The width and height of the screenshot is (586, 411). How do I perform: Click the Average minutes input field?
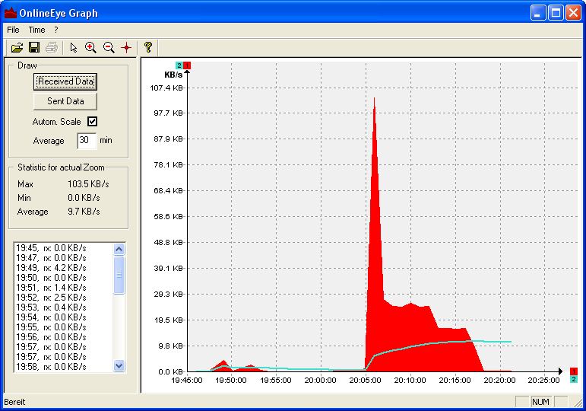87,140
